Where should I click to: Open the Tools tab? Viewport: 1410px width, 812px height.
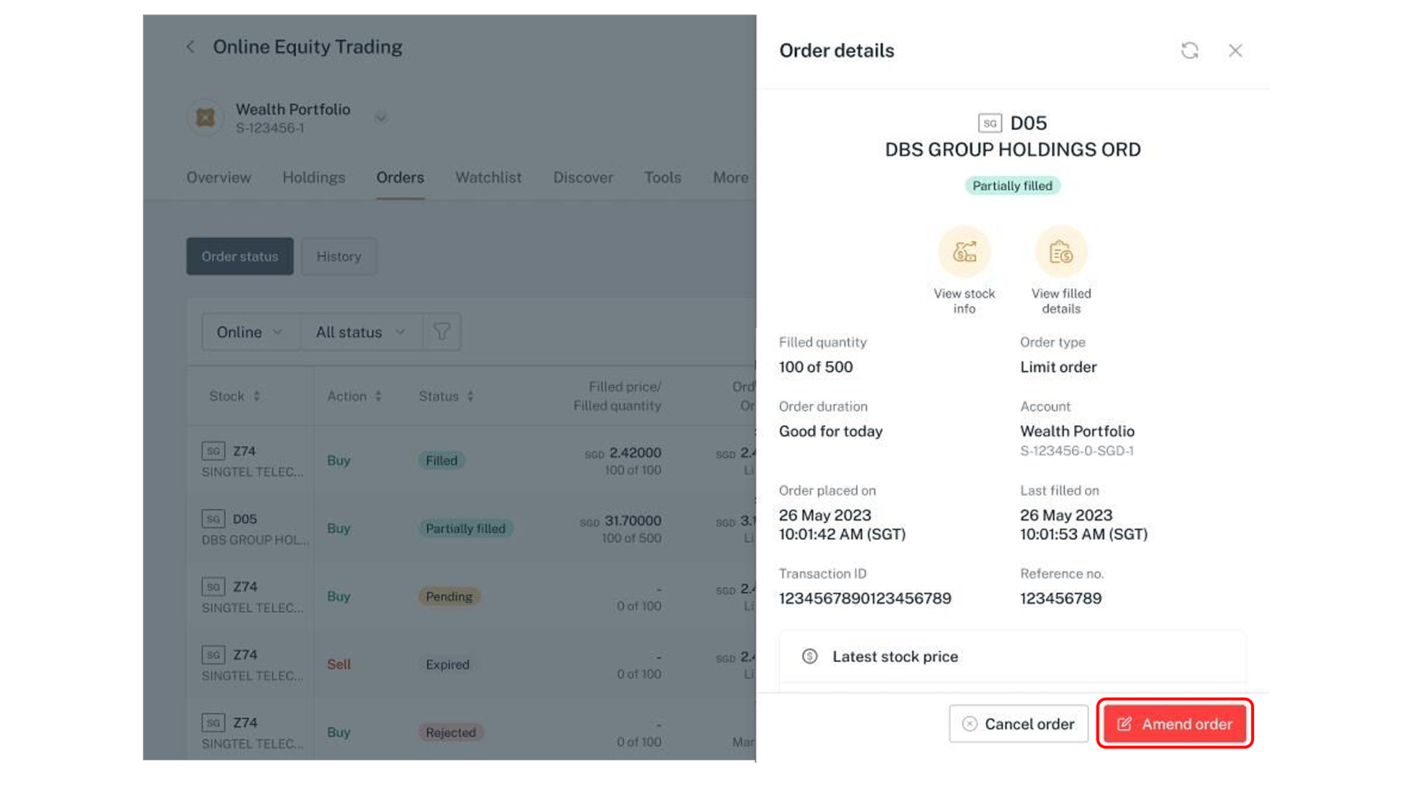pyautogui.click(x=663, y=178)
